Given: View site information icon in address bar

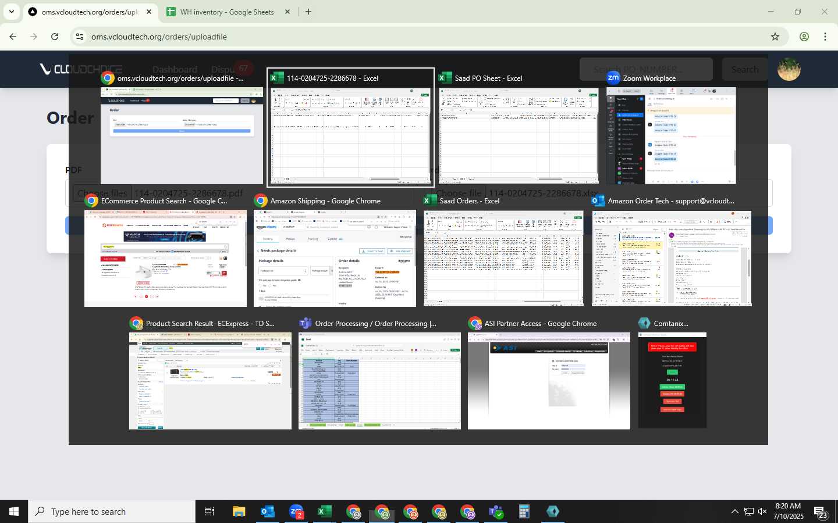Looking at the screenshot, I should [80, 37].
